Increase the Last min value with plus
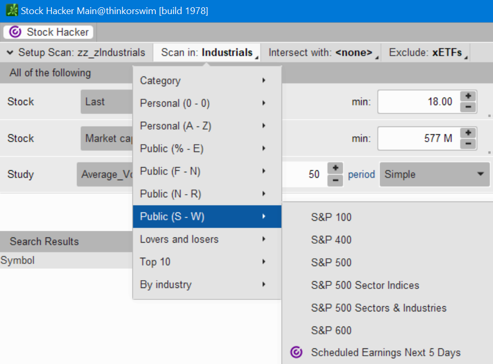Viewport: 493px width, 364px height. click(x=468, y=96)
